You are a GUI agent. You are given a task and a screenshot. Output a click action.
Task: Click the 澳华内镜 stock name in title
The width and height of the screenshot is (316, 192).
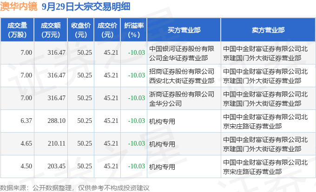19,6
